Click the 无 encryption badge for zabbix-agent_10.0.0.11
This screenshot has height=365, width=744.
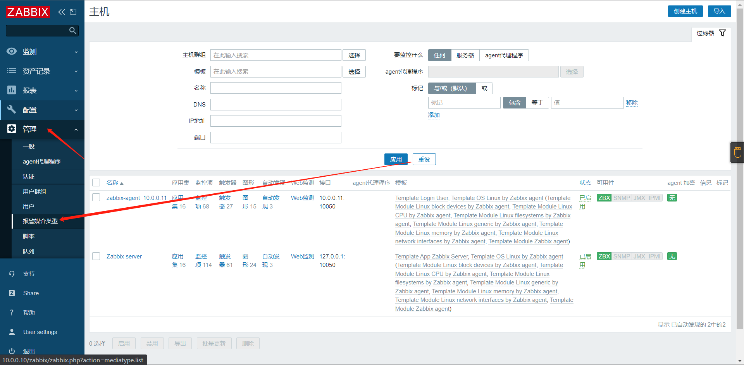pos(672,198)
